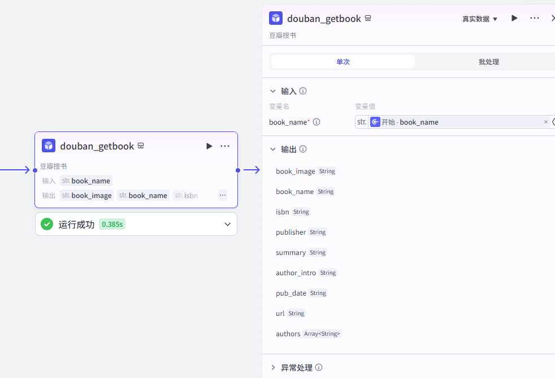This screenshot has width=555, height=378.
Task: Click the douban_getbook title on canvas node
Action: [97, 146]
